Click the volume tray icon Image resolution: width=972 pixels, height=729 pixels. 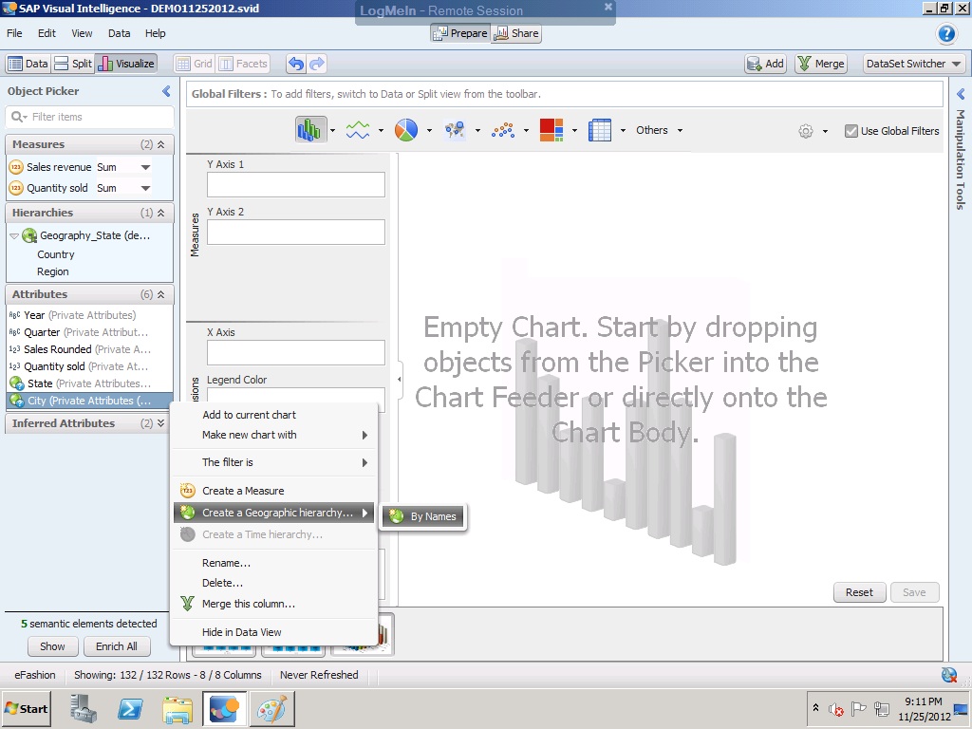(836, 708)
